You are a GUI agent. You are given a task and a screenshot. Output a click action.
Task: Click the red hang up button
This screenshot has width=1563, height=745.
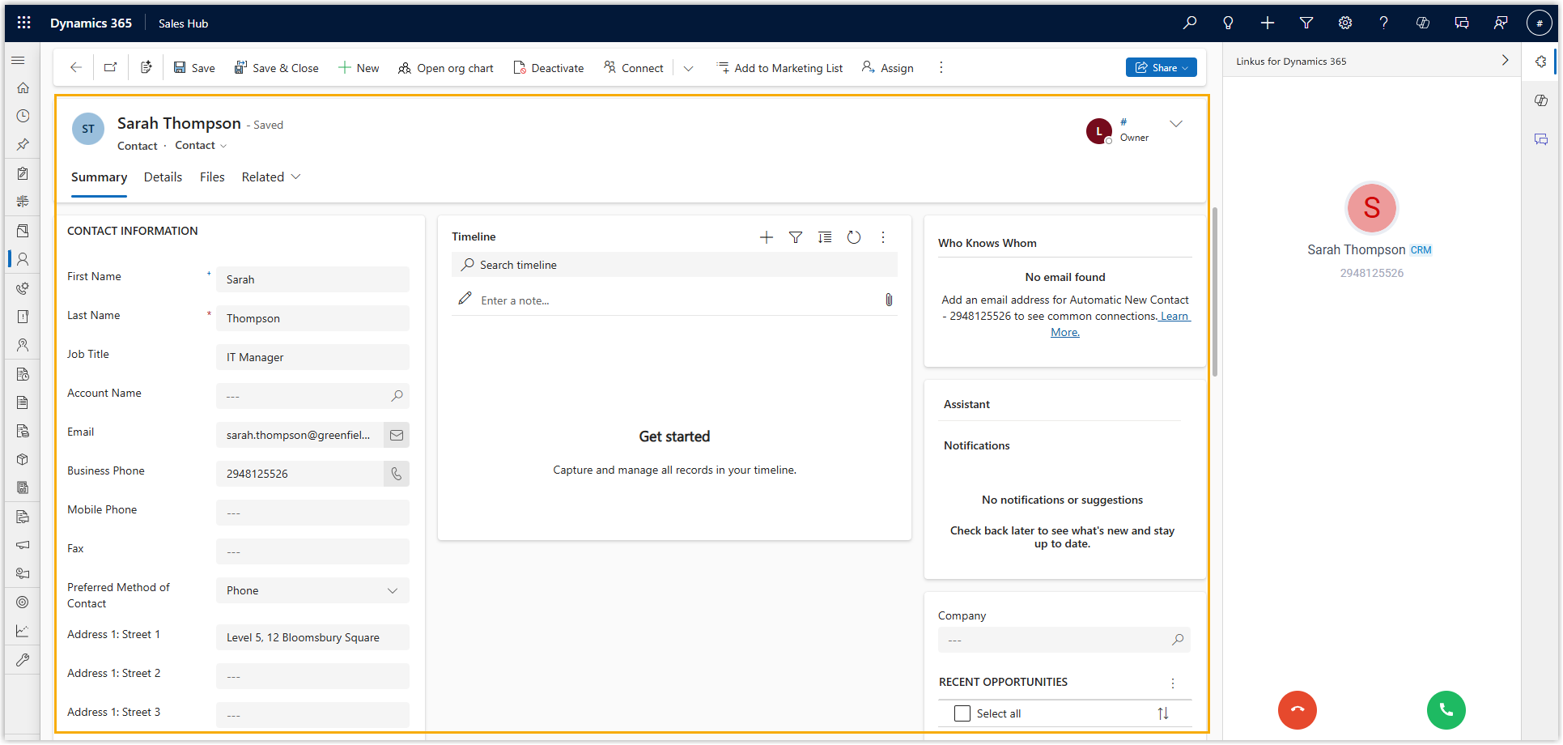click(1297, 710)
